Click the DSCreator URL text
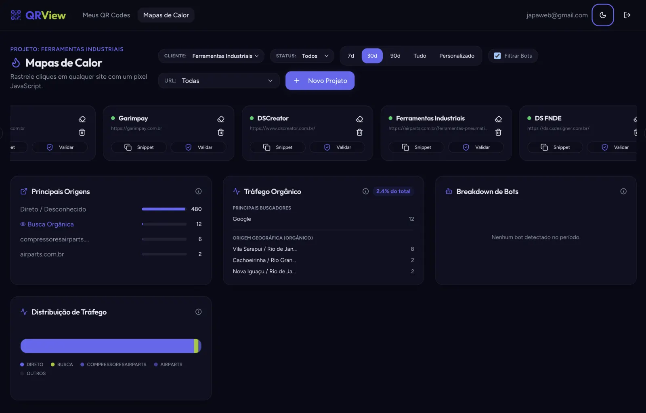The height and width of the screenshot is (413, 646). tap(283, 128)
